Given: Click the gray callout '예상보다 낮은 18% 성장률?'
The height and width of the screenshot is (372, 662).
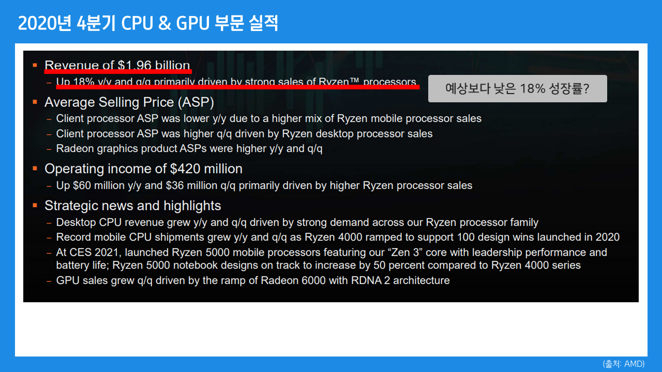Looking at the screenshot, I should point(517,88).
